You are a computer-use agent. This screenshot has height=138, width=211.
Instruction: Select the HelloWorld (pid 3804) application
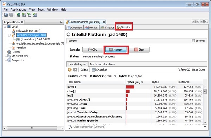click(x=28, y=31)
